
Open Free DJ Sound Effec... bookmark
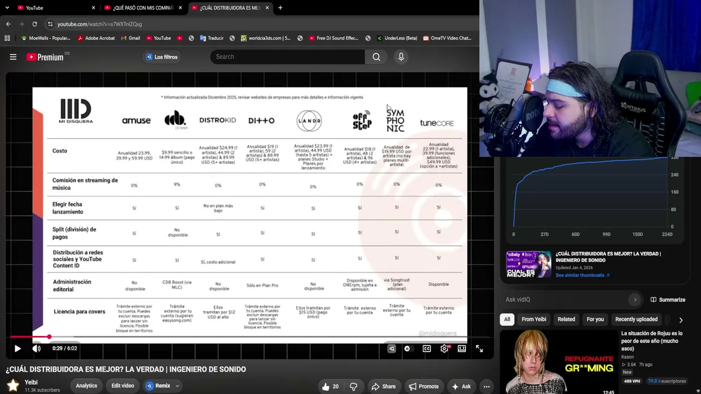pos(333,38)
